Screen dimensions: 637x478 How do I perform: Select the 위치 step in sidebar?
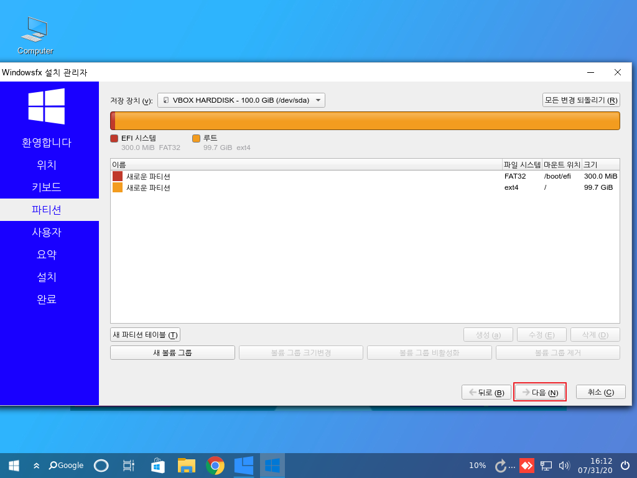(x=46, y=165)
